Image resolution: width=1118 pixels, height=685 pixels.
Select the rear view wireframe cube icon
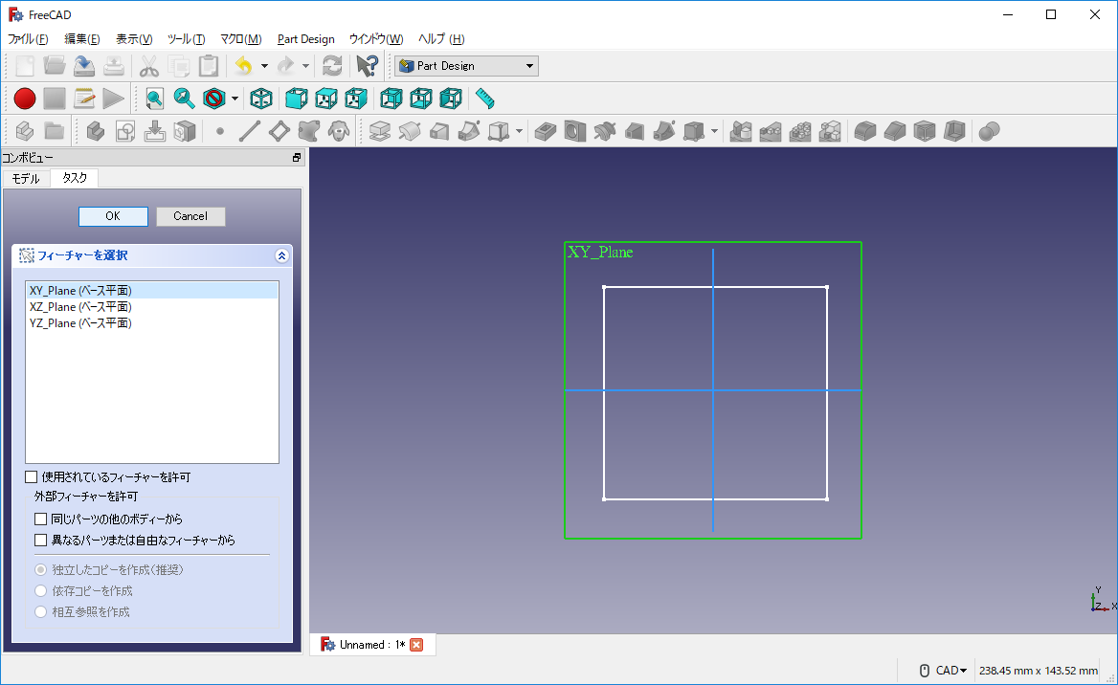pyautogui.click(x=391, y=99)
